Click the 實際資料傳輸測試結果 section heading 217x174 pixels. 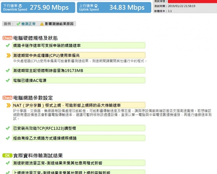pos(38,155)
